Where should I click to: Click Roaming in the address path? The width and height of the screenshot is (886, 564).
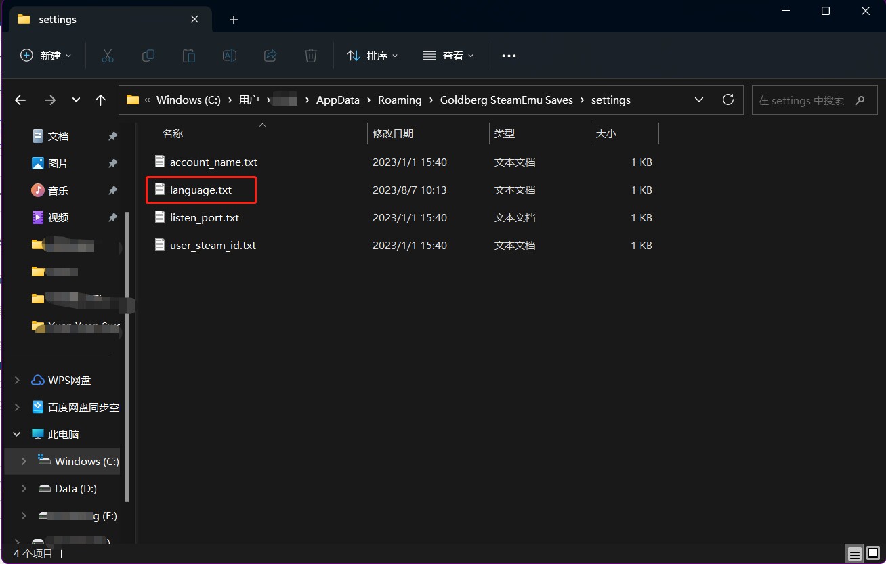click(400, 100)
